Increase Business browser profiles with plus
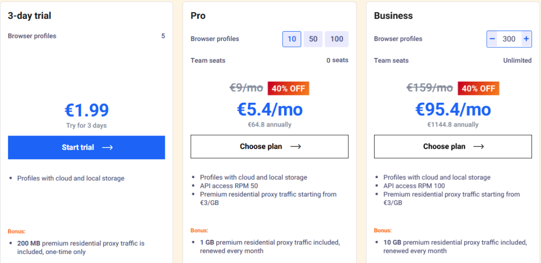Image resolution: width=541 pixels, height=263 pixels. click(526, 39)
